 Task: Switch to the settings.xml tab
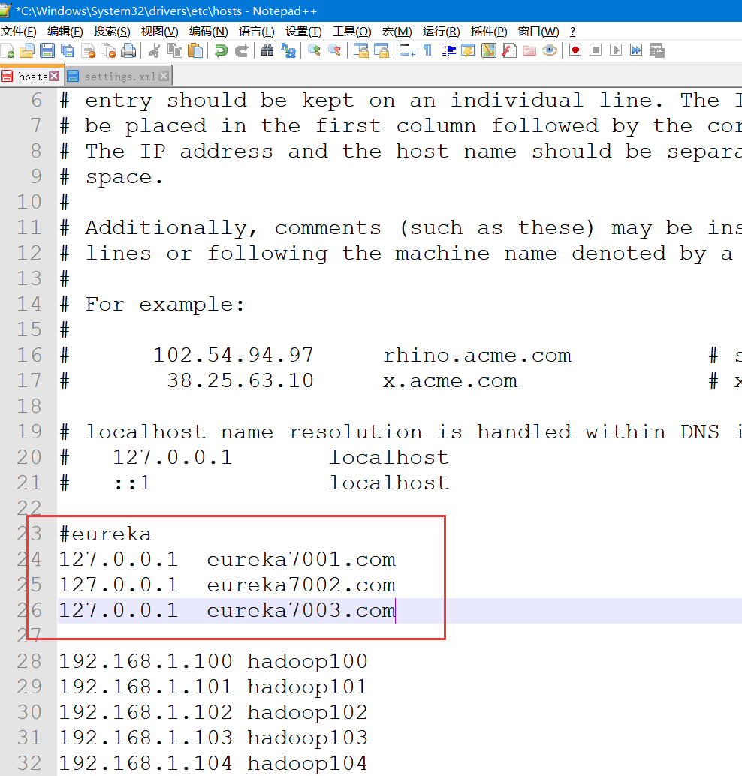point(119,77)
